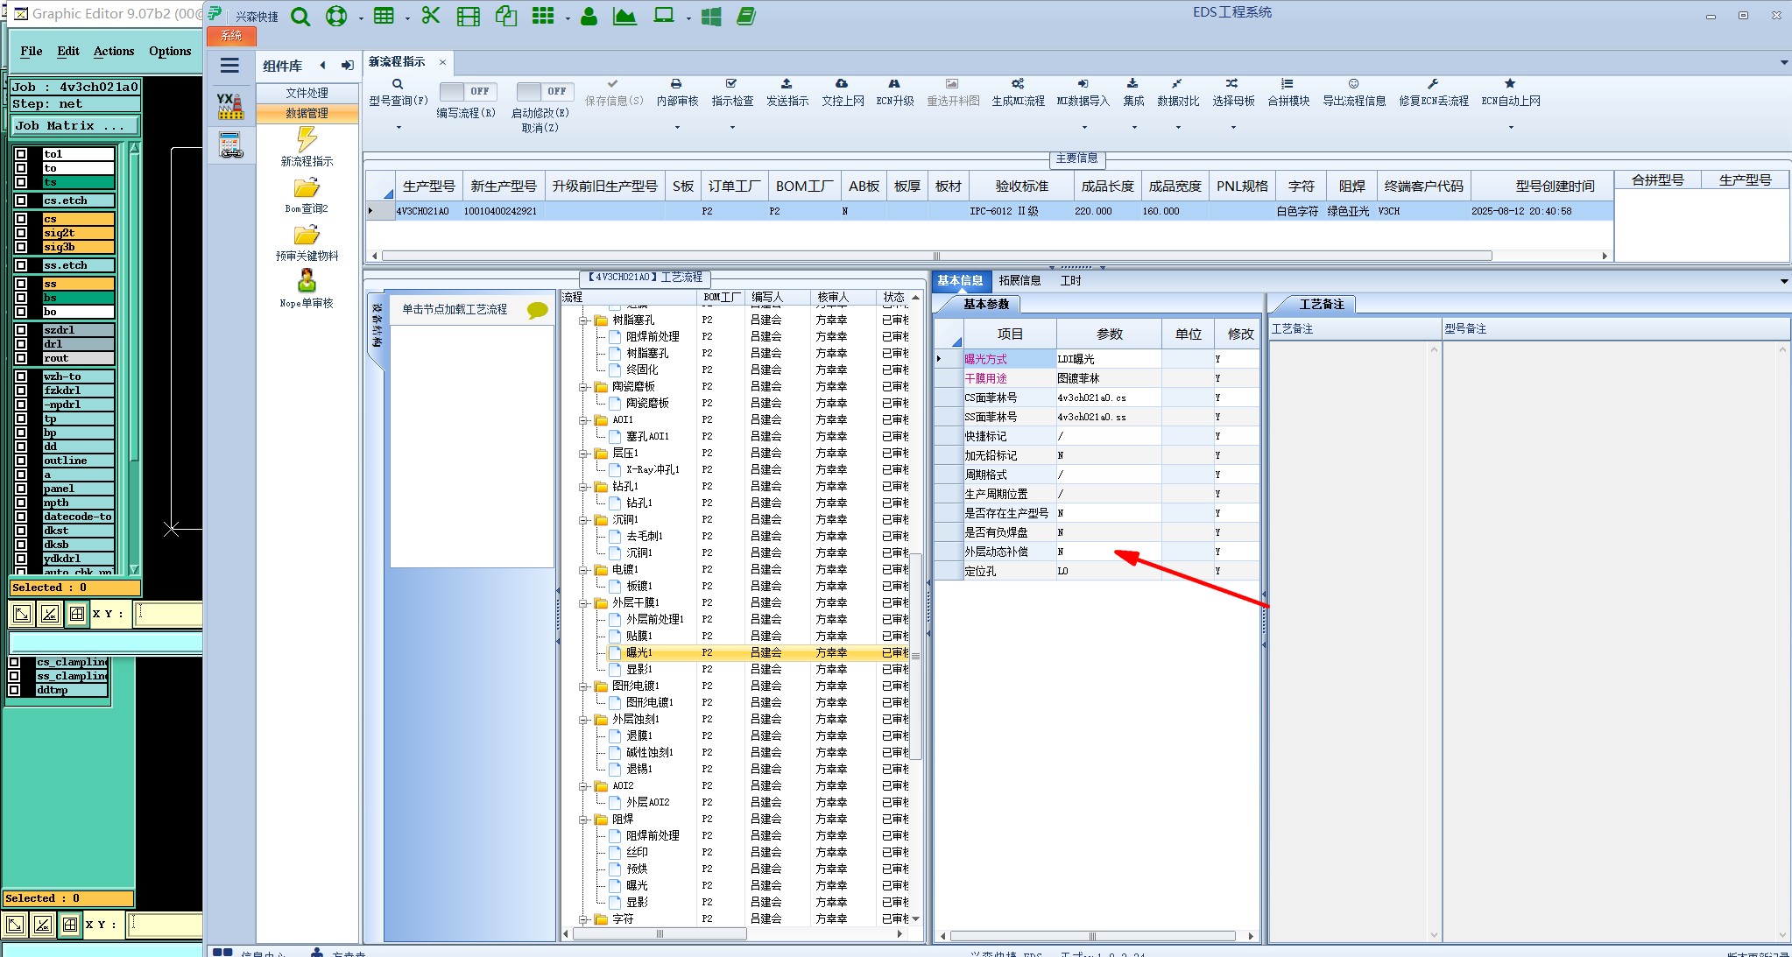Click the scissors icon in top toolbar
The image size is (1792, 957).
click(x=430, y=16)
